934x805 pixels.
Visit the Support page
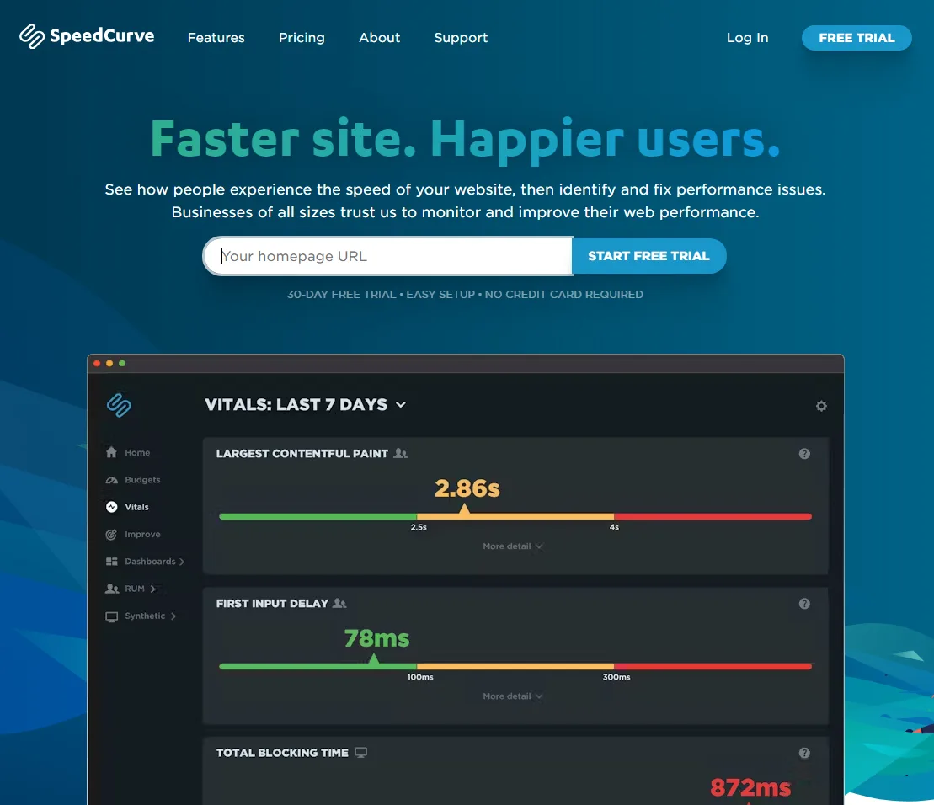461,38
